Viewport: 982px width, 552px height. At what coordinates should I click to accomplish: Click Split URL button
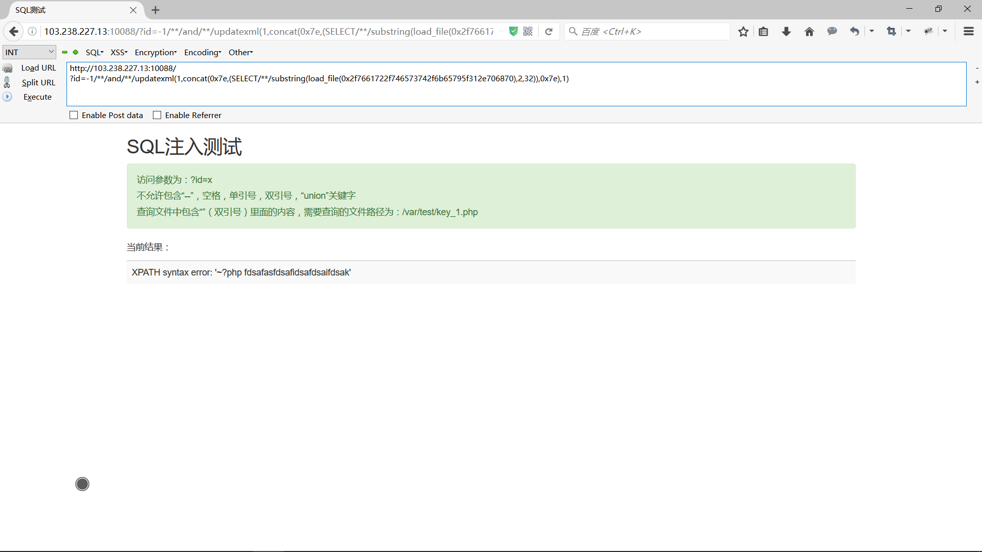(38, 83)
